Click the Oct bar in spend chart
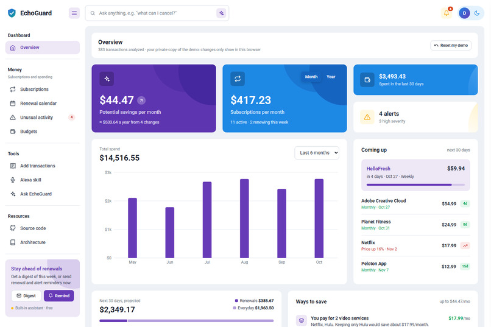Screen dimensions: 491x327 pos(319,219)
